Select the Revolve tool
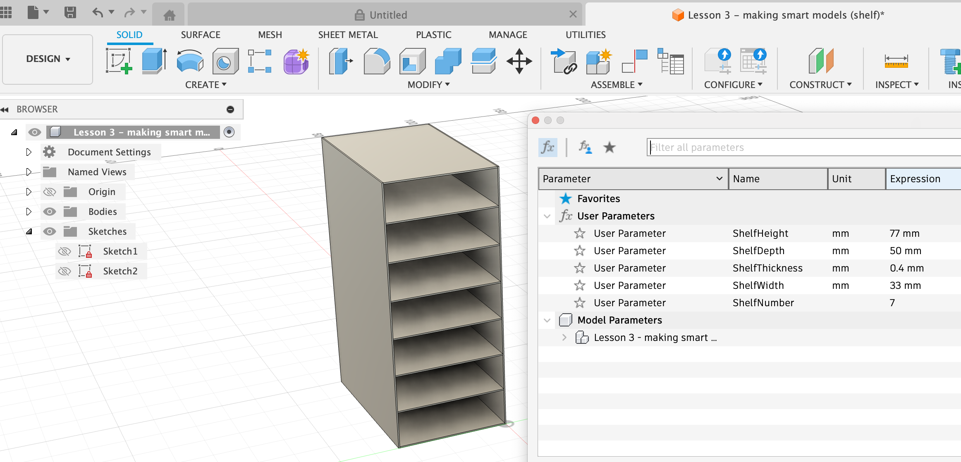Viewport: 961px width, 462px height. tap(190, 61)
